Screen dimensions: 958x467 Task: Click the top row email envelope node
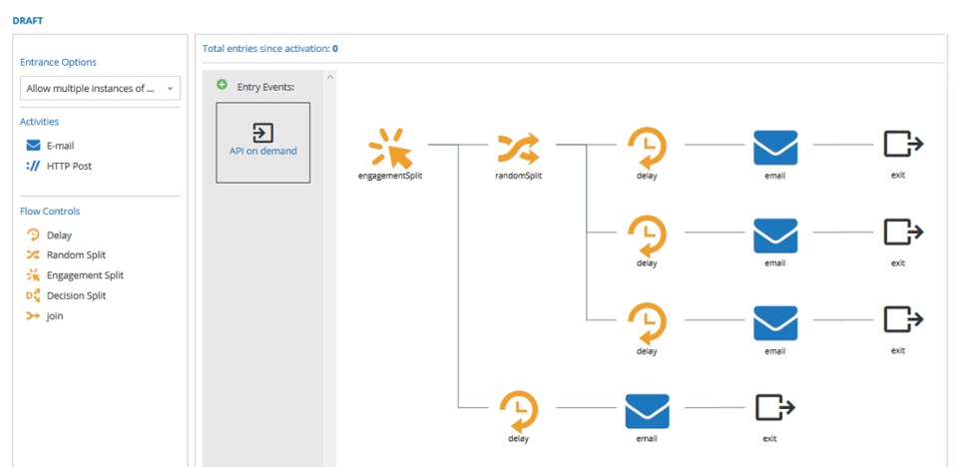point(775,148)
